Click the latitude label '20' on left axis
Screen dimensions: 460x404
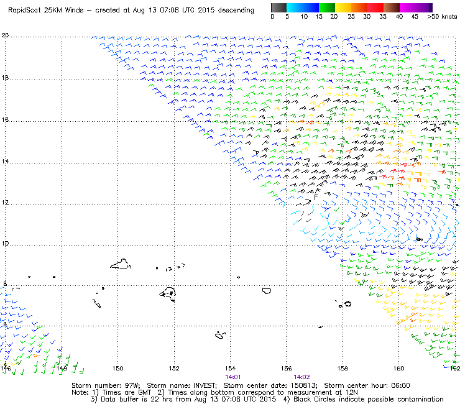click(x=5, y=35)
